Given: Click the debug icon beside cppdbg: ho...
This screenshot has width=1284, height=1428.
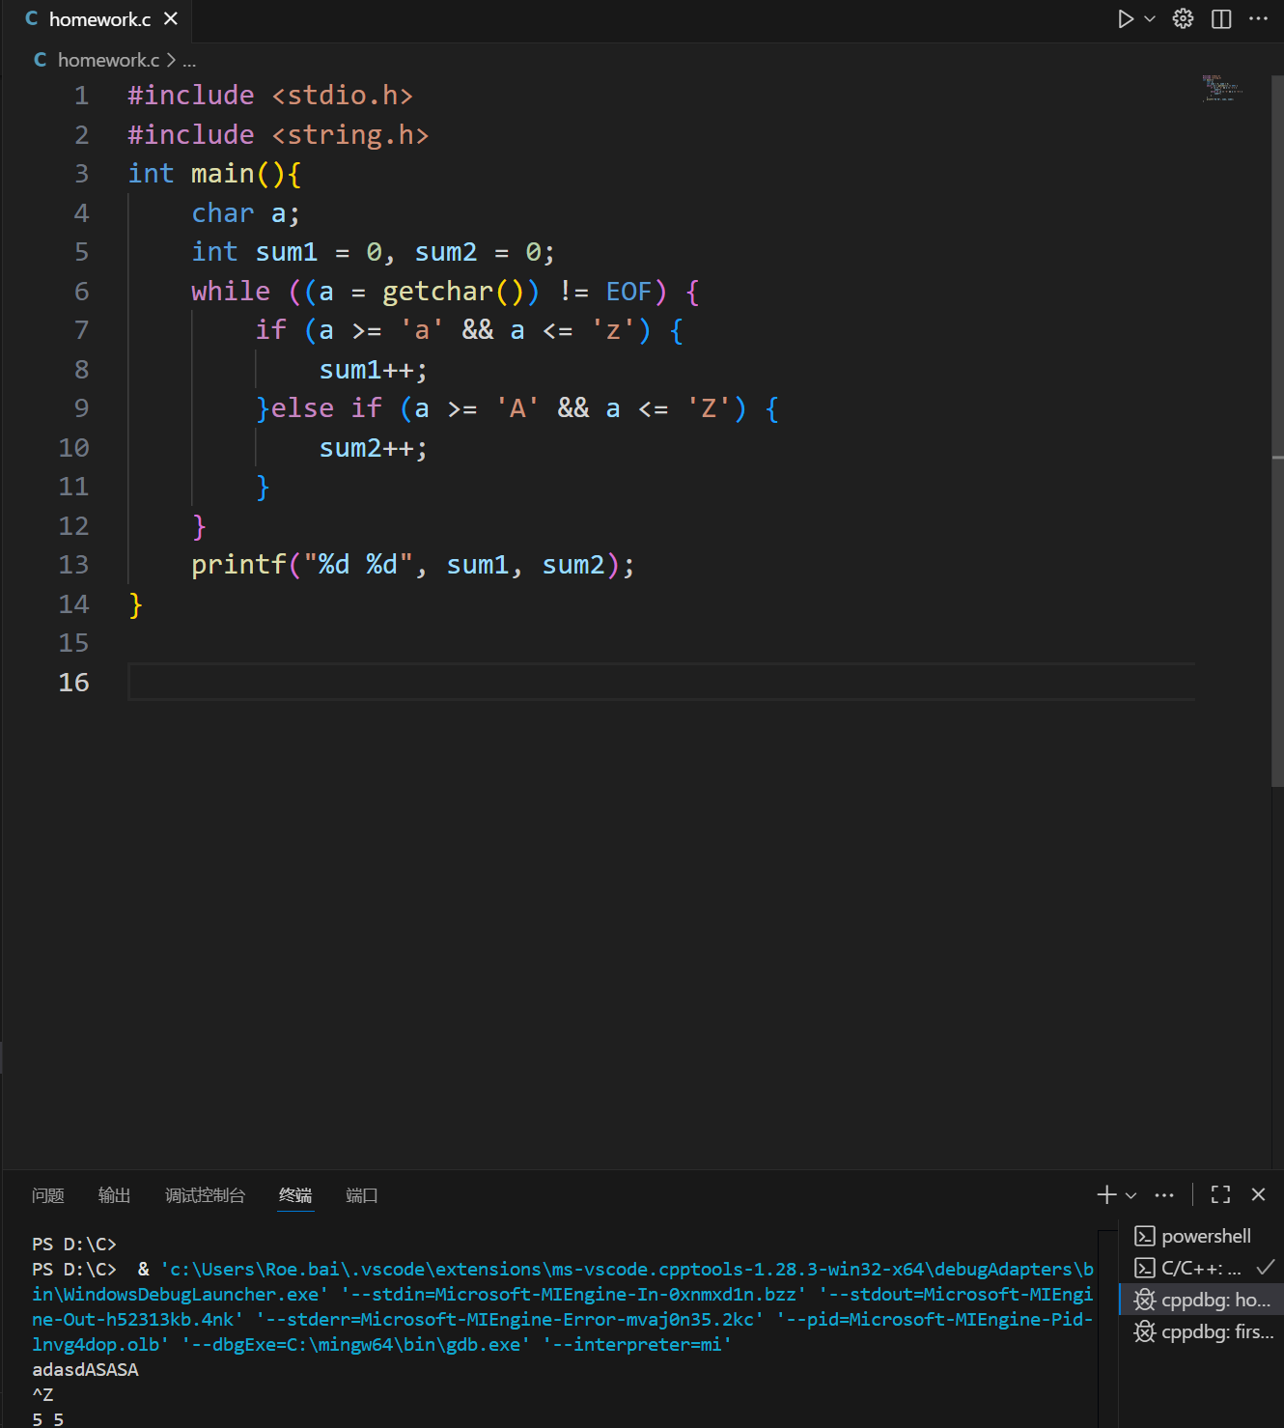Looking at the screenshot, I should tap(1145, 1300).
